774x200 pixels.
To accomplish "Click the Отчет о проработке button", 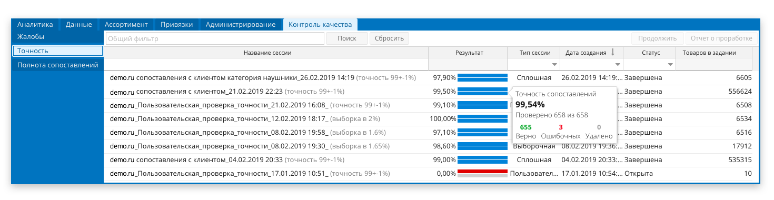I will point(721,38).
